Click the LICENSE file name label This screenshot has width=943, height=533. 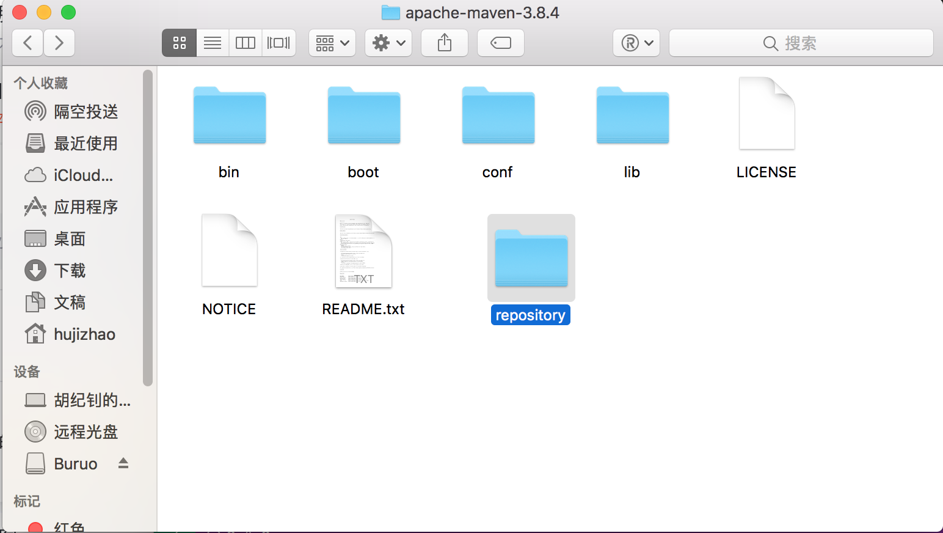(x=766, y=172)
